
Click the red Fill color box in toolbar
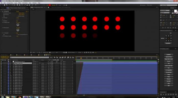(50, 5)
